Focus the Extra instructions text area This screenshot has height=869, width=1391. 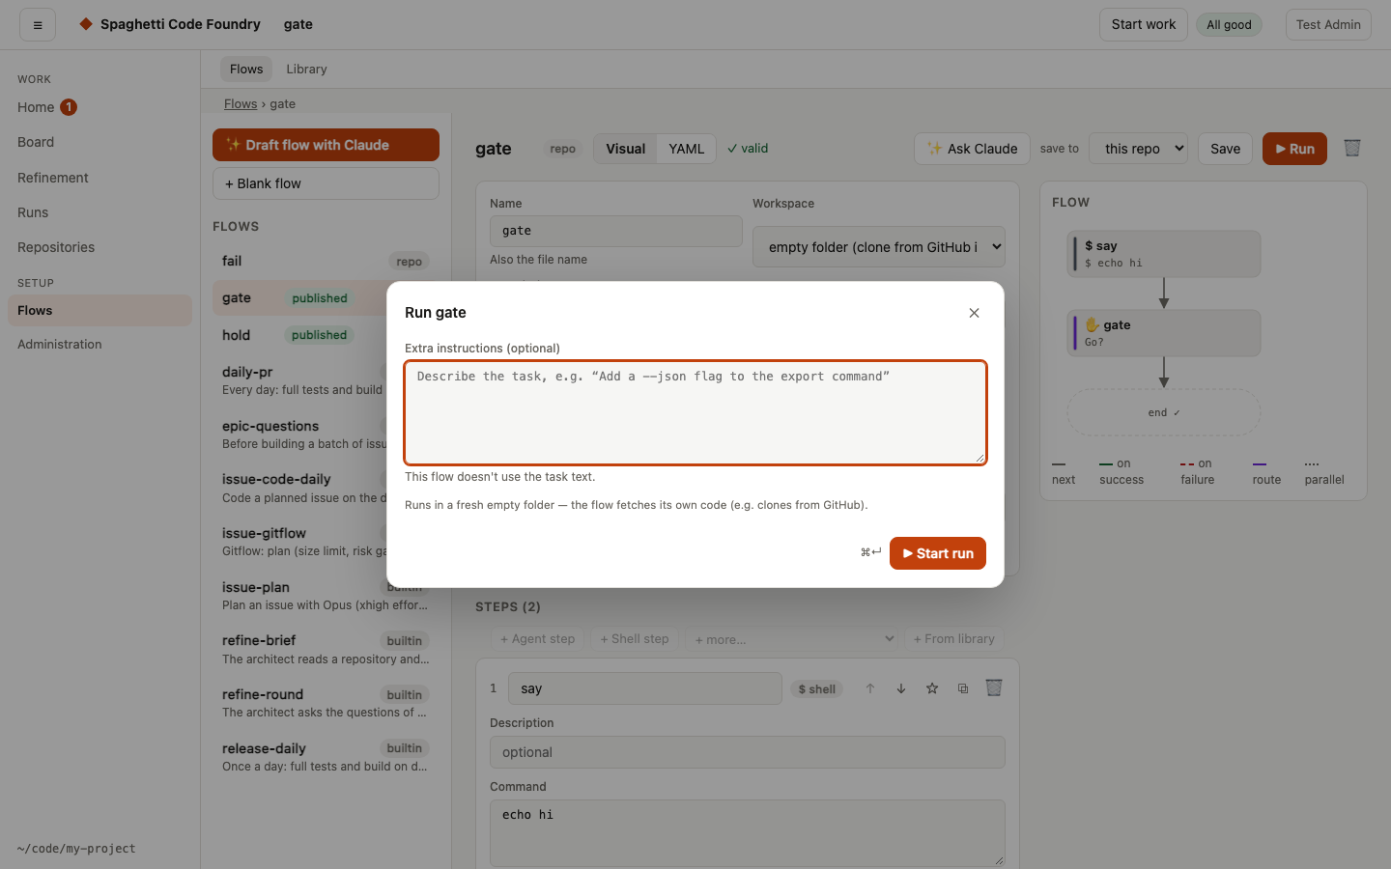point(695,412)
